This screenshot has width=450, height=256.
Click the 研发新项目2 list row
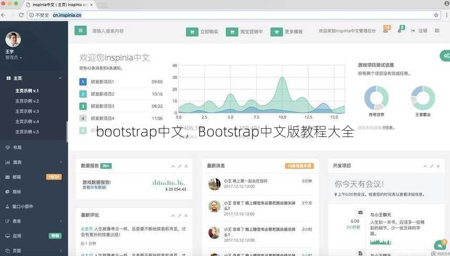tap(121, 94)
